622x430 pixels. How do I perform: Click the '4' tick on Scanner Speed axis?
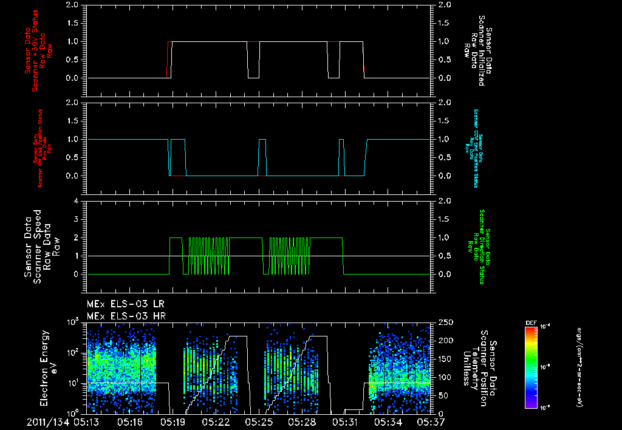point(76,201)
